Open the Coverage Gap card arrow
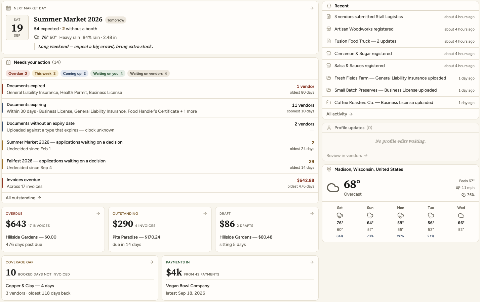The image size is (480, 302). tap(152, 262)
